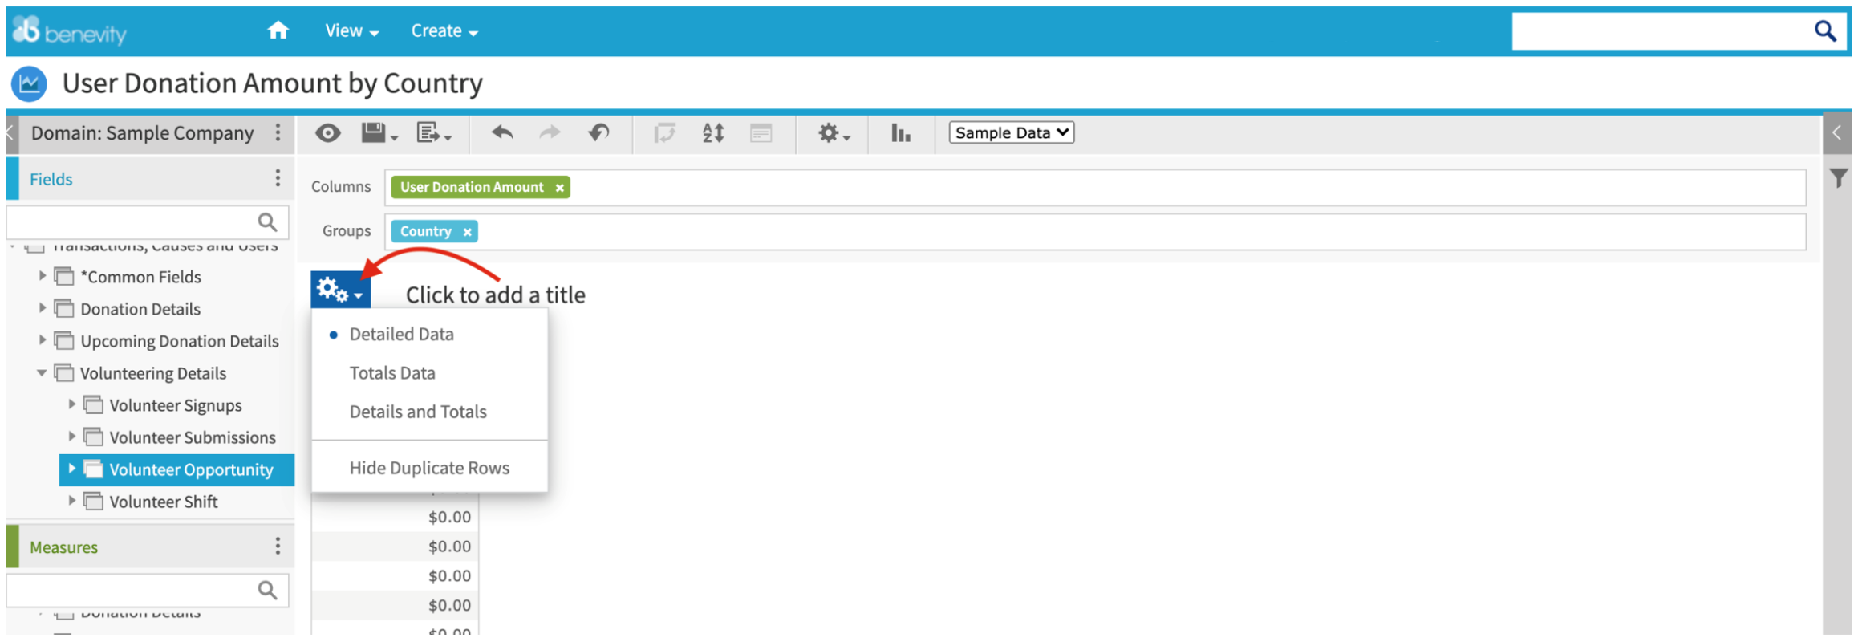Expand the Donation Details folder arrow
Viewport: 1858px width, 642px height.
click(42, 307)
